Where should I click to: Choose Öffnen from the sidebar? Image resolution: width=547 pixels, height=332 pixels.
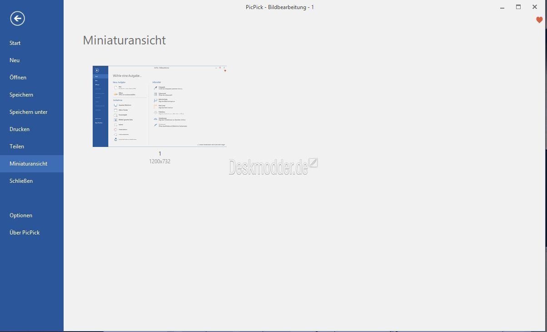tap(32, 78)
